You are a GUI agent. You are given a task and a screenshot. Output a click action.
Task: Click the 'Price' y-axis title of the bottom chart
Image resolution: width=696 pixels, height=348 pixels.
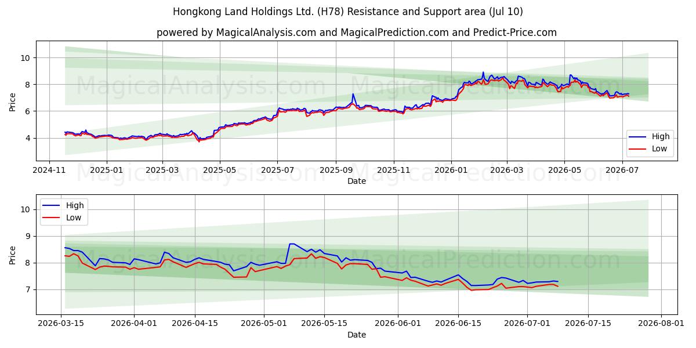coord(13,255)
